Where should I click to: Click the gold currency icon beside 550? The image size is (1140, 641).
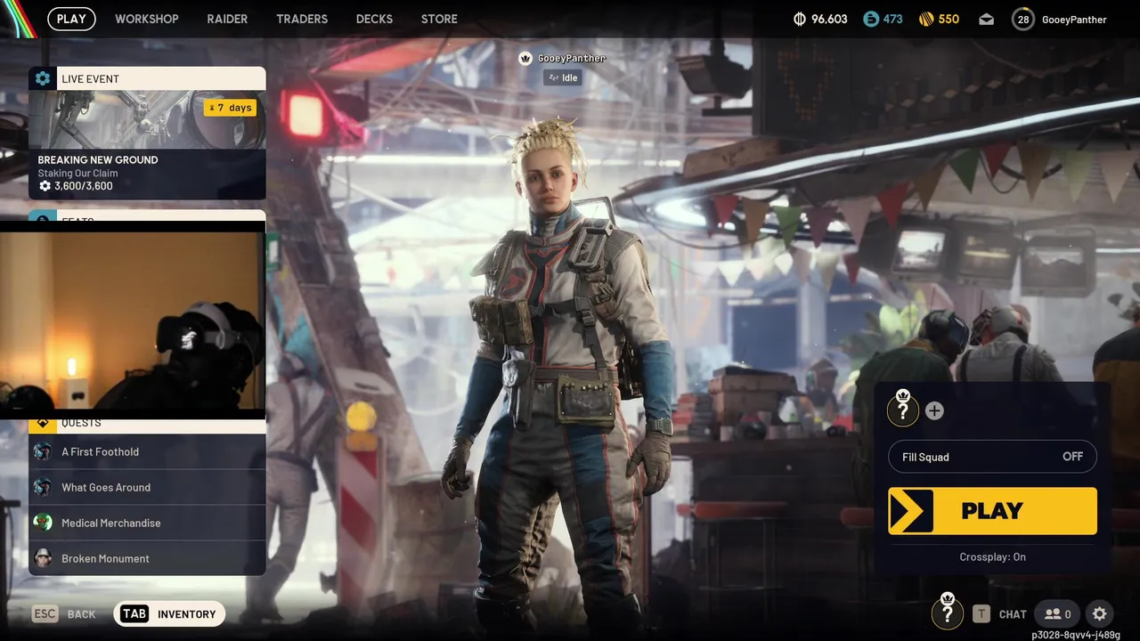(926, 19)
